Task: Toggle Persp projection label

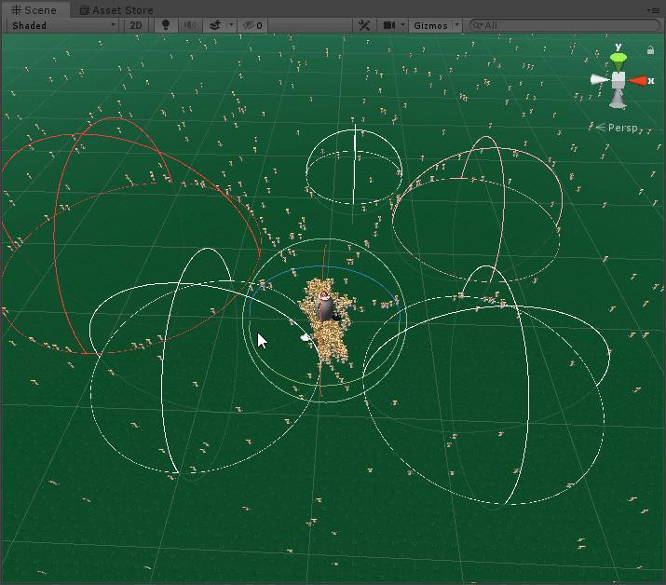Action: click(617, 128)
